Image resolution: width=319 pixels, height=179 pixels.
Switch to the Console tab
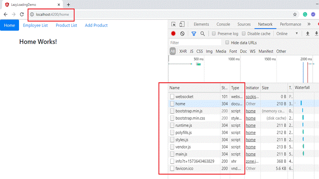223,24
